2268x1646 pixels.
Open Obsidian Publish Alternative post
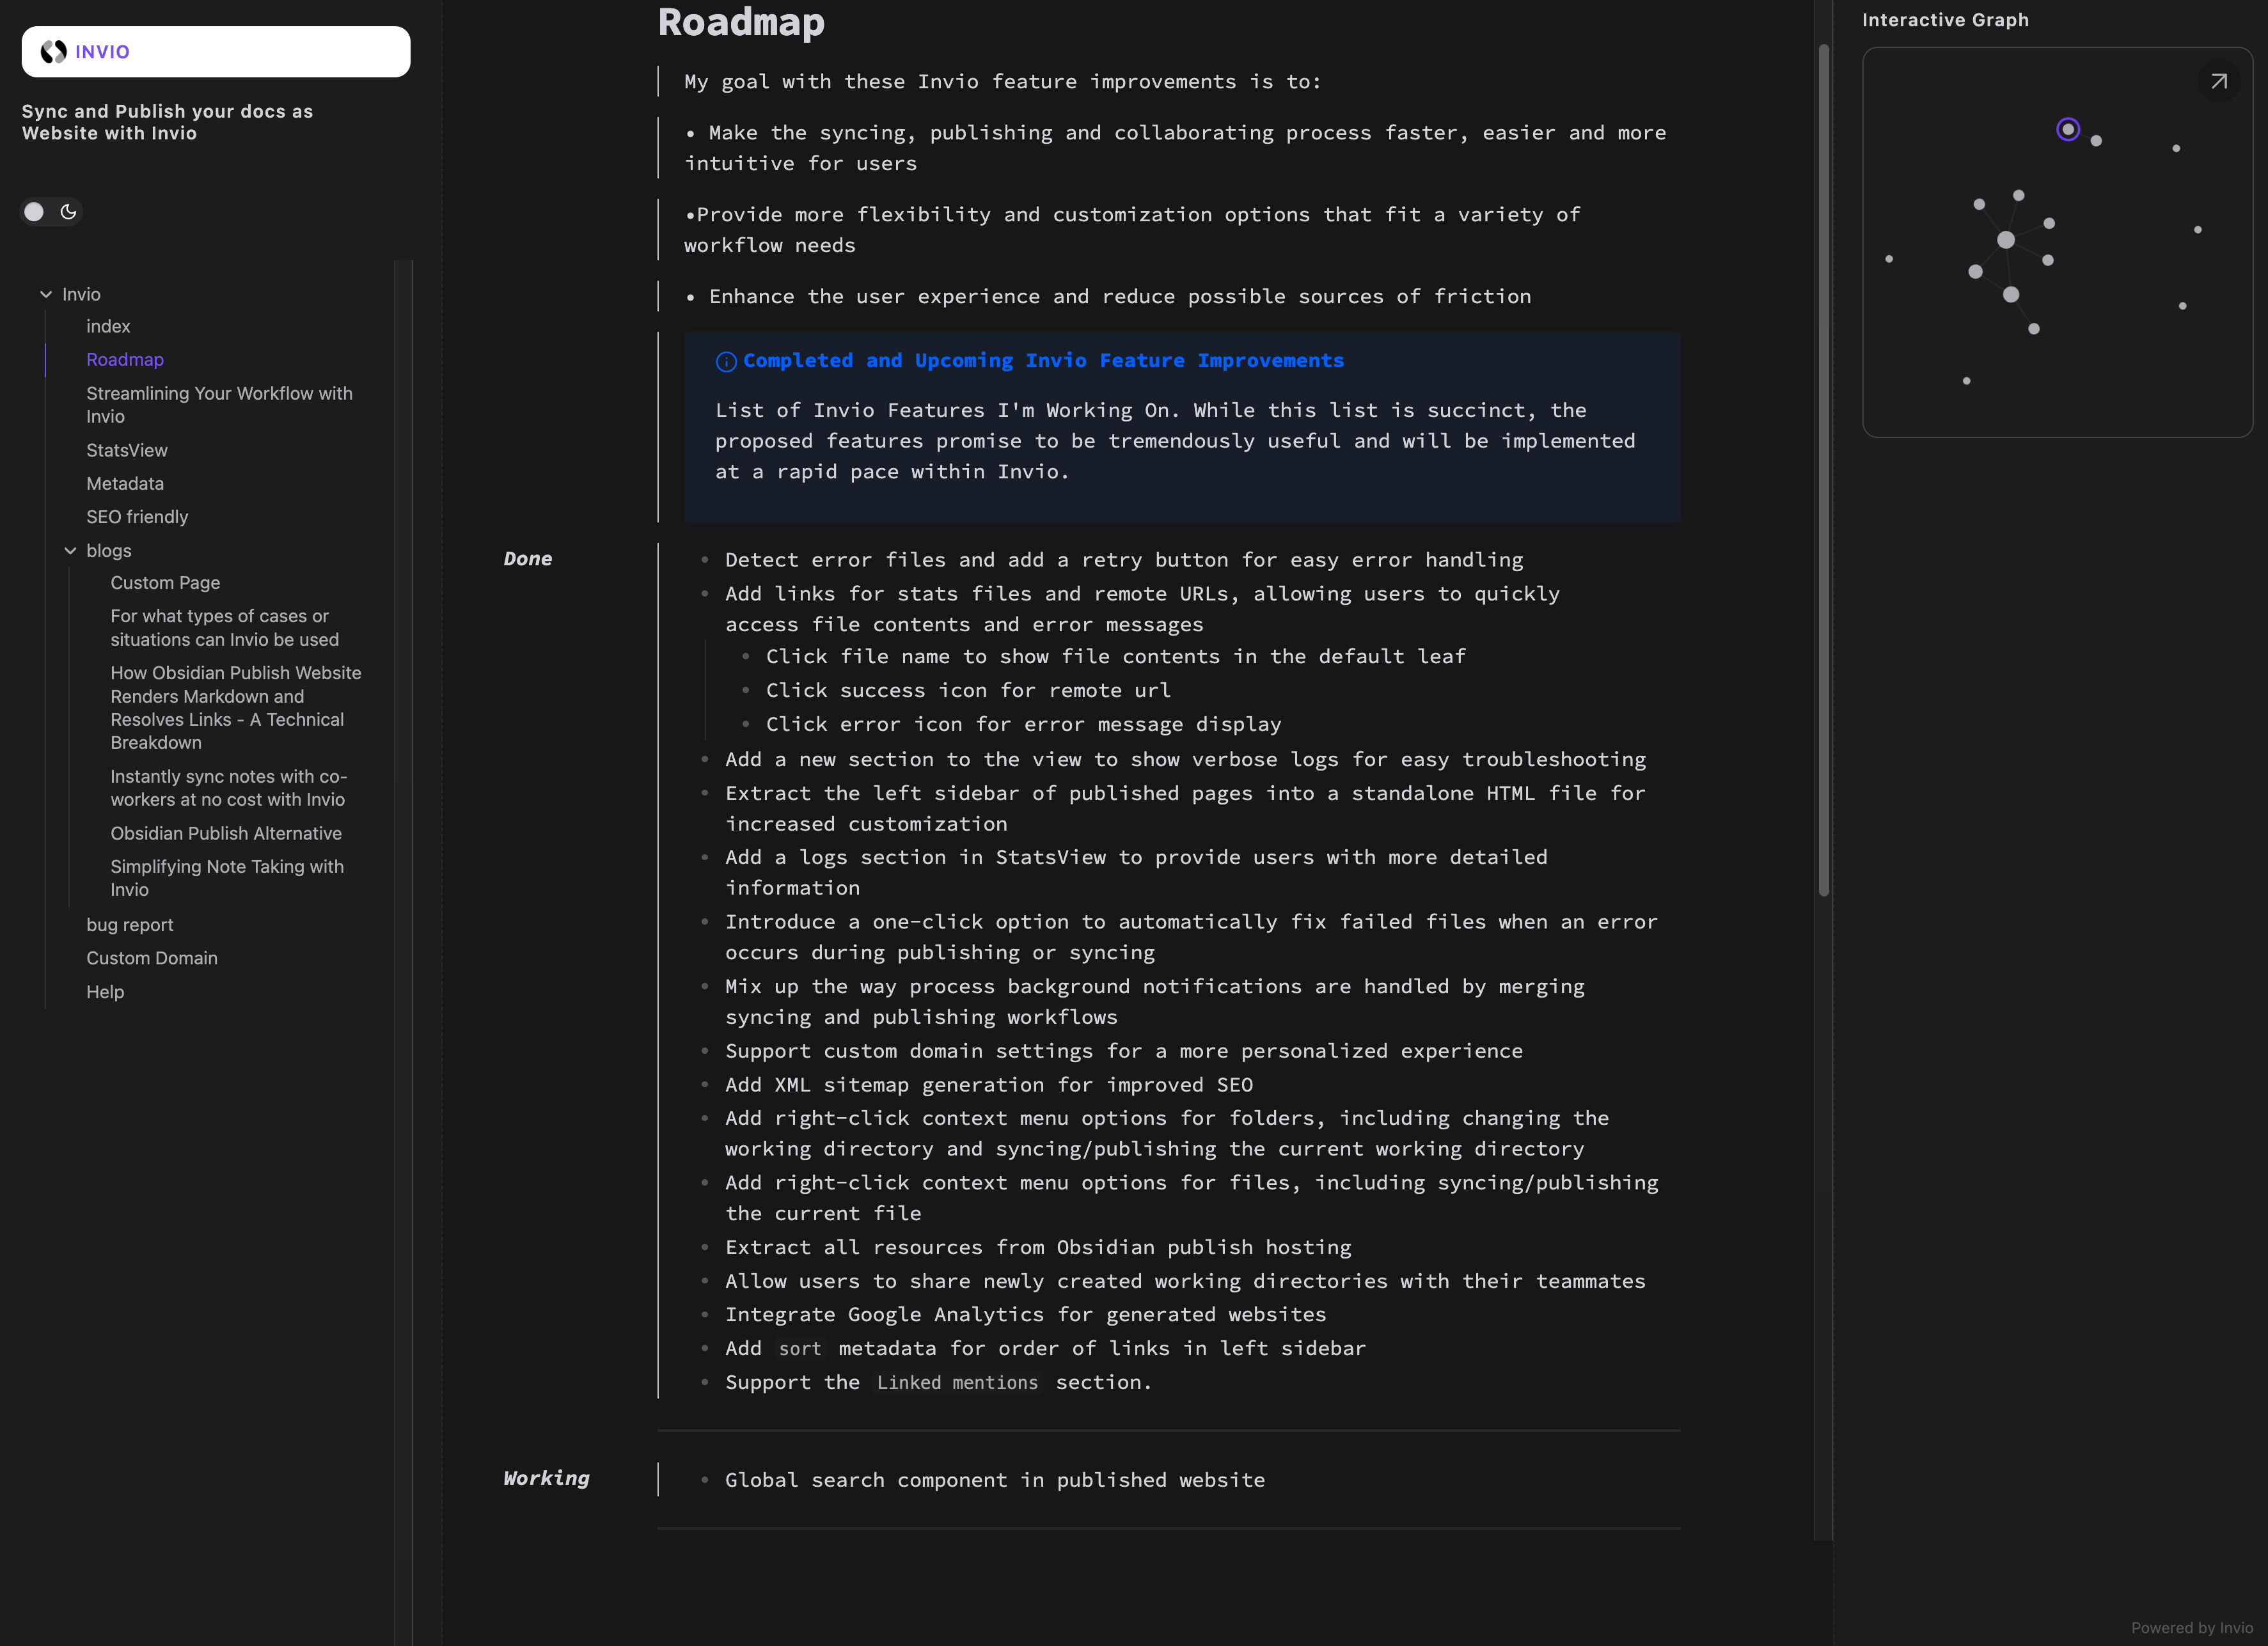[x=226, y=833]
